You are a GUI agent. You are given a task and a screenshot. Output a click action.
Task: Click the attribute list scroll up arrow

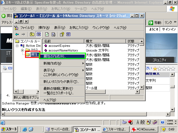click(x=142, y=41)
